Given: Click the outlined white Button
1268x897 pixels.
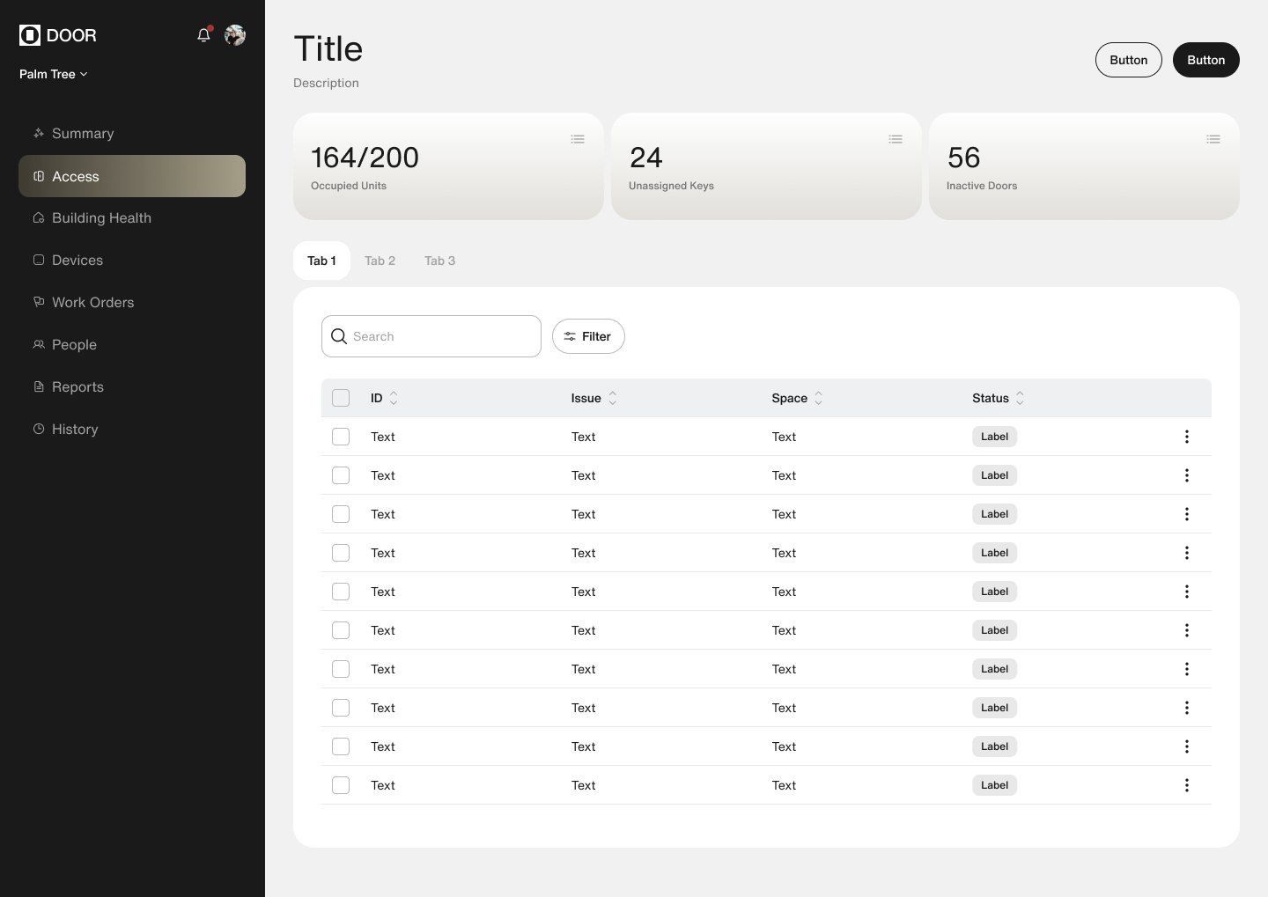Looking at the screenshot, I should 1129,60.
